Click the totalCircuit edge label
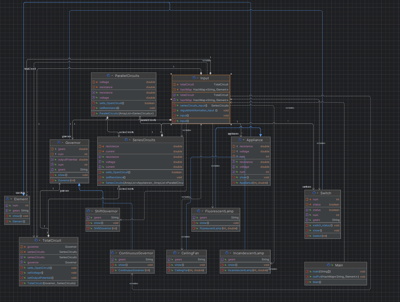 click(x=30, y=69)
